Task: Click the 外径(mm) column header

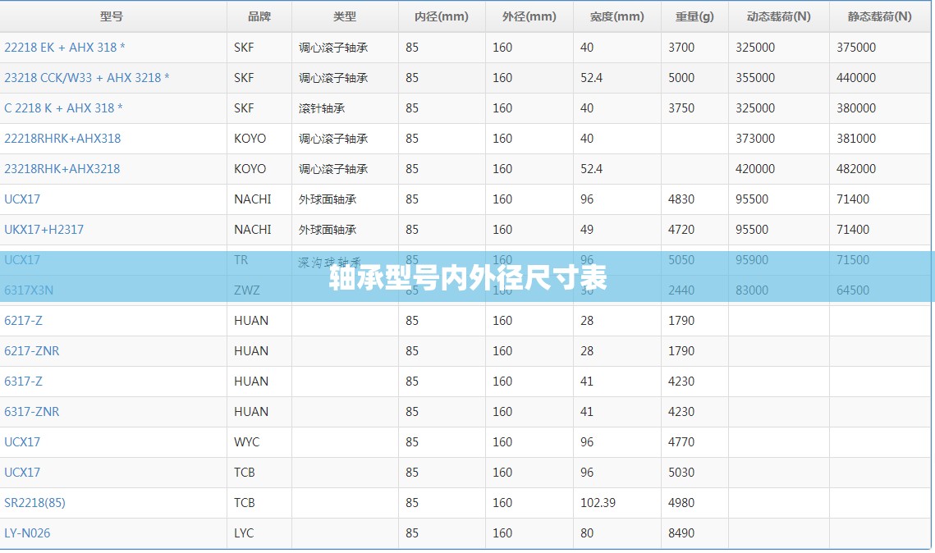Action: [x=529, y=16]
